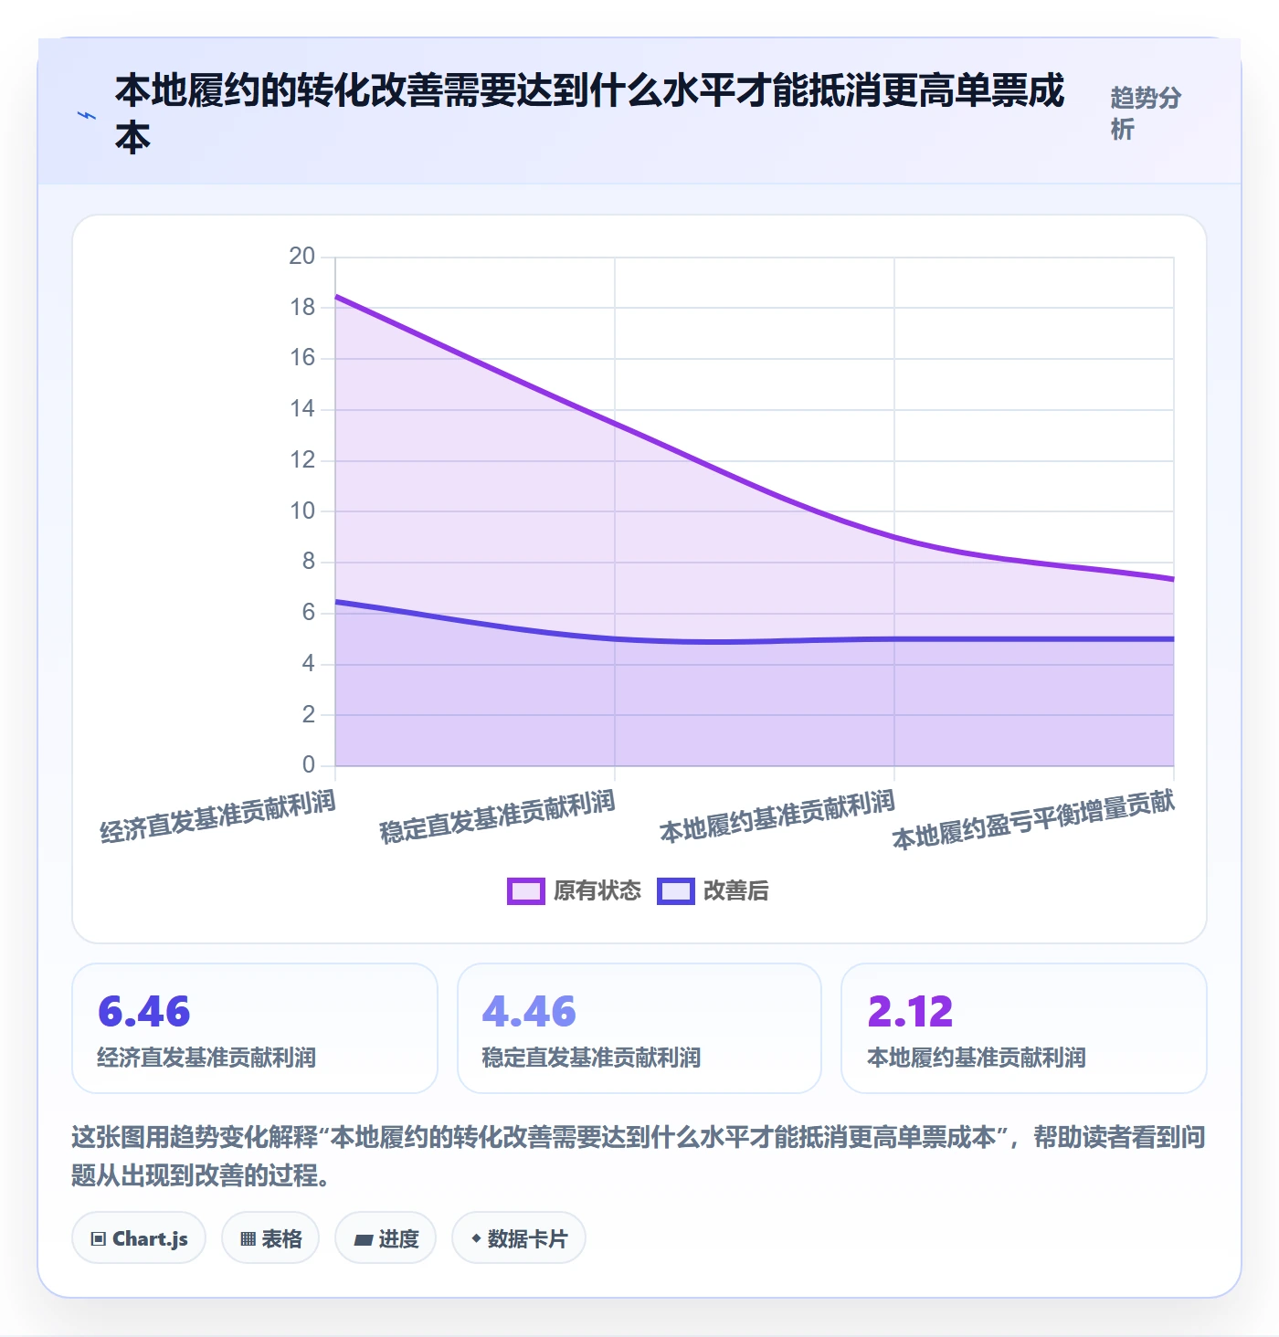Select the 数据卡片 tag chip

519,1238
